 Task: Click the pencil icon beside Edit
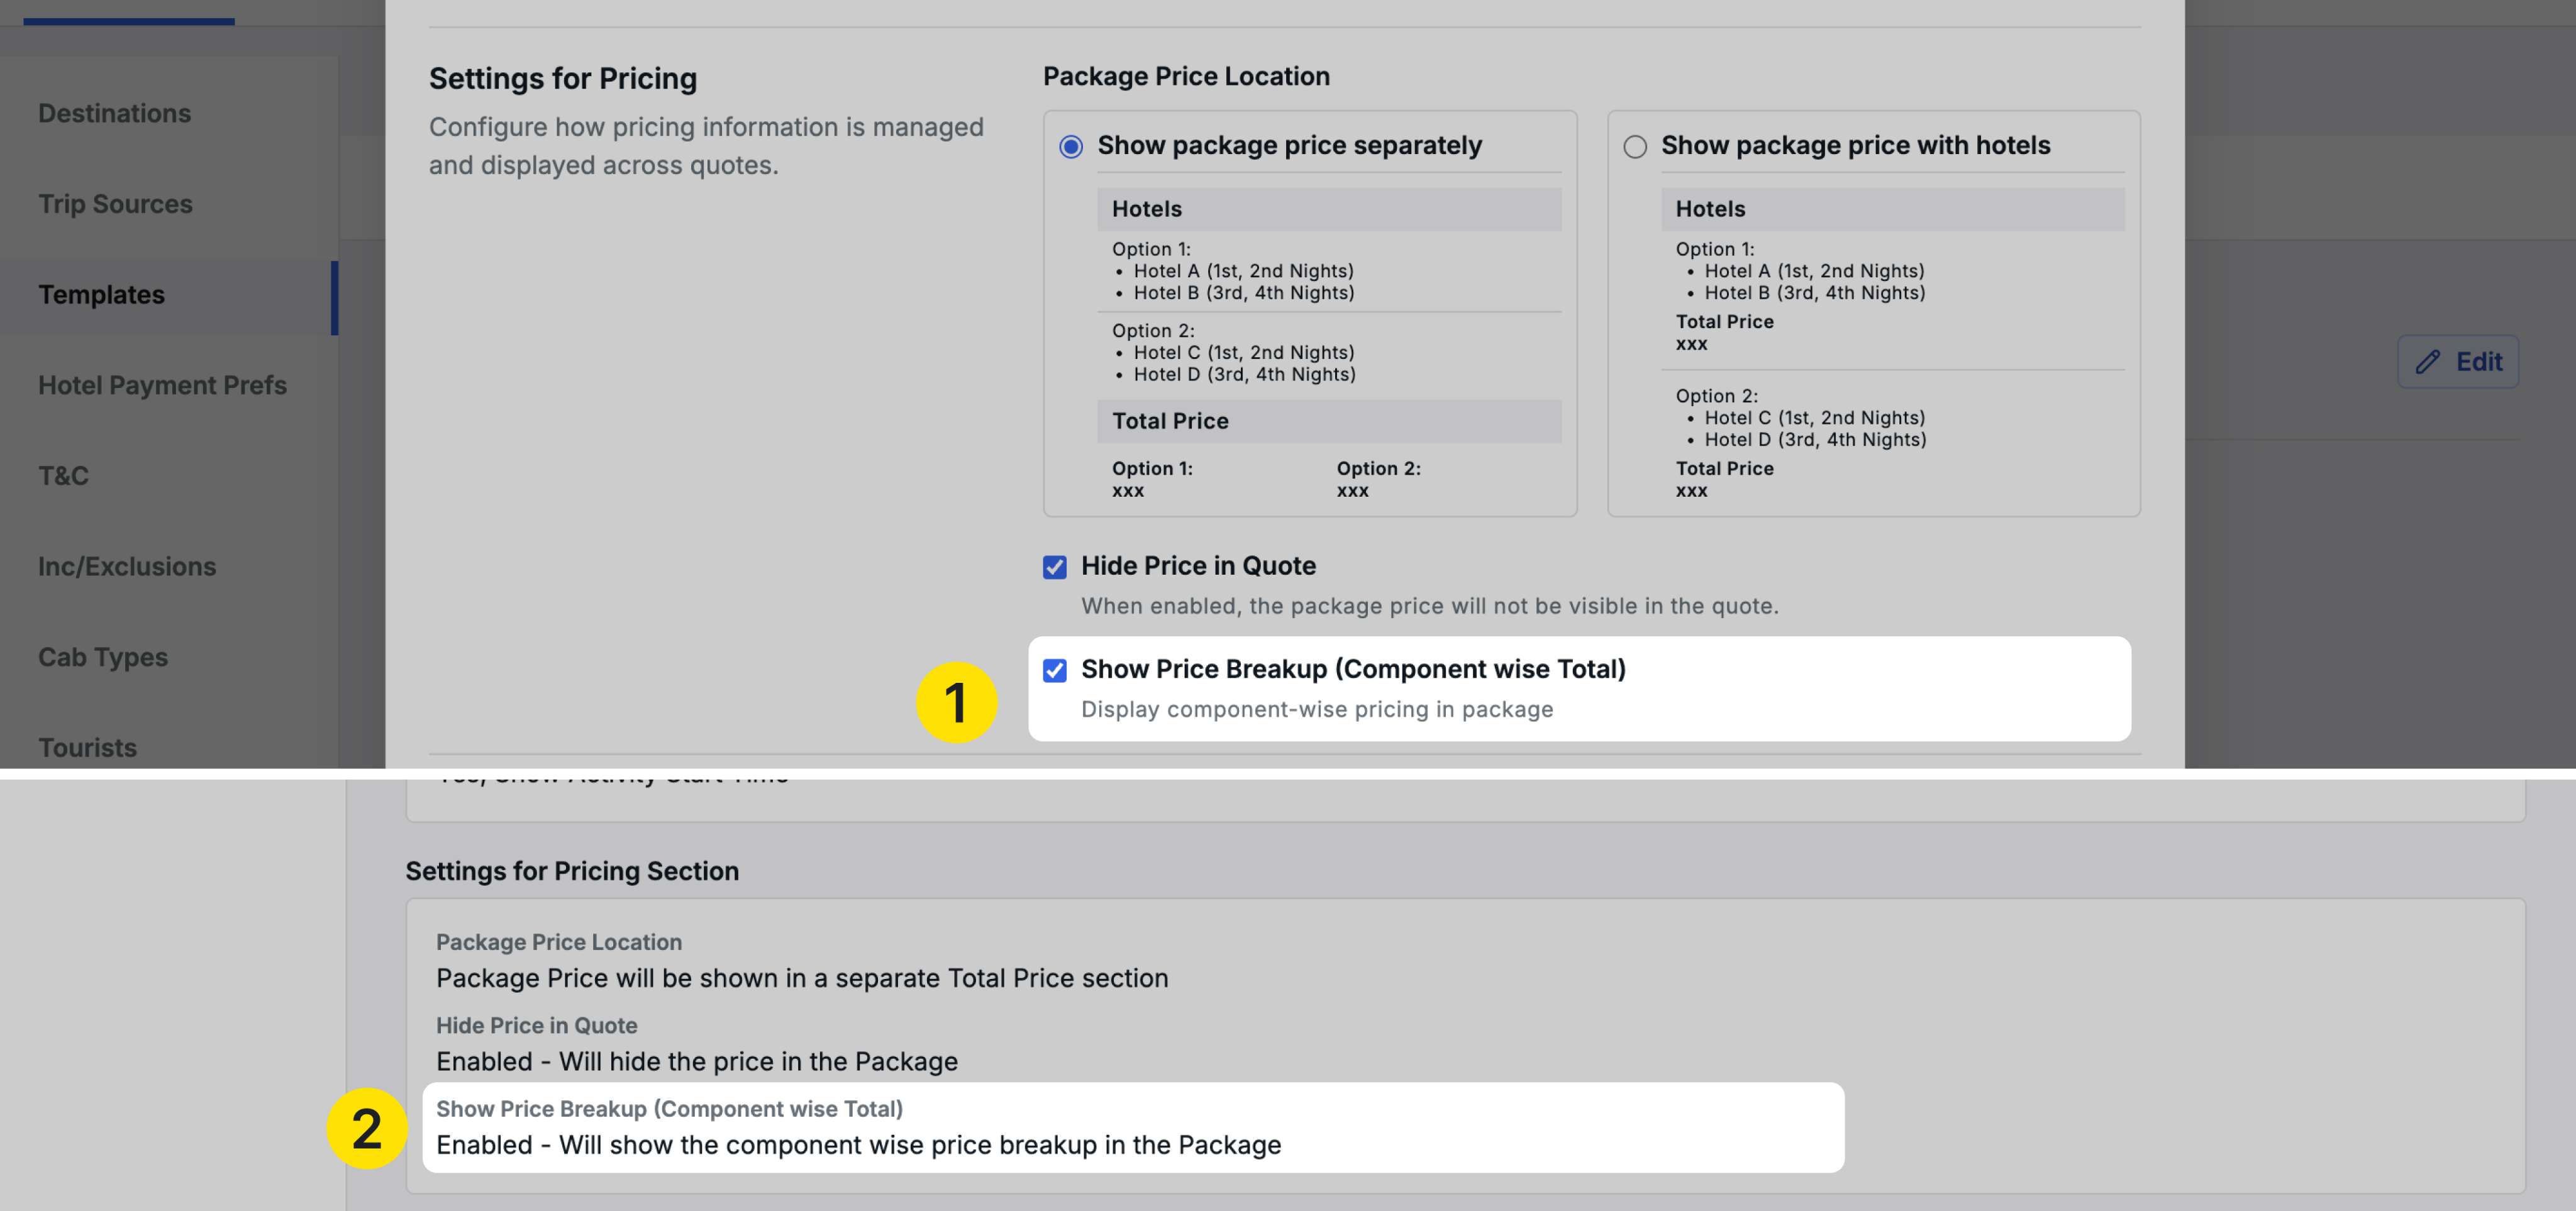click(x=2428, y=362)
